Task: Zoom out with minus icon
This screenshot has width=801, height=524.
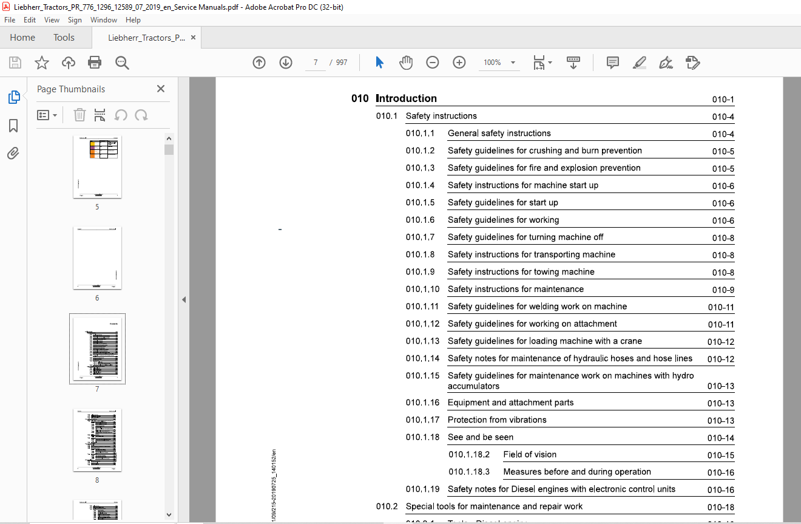Action: [x=433, y=63]
